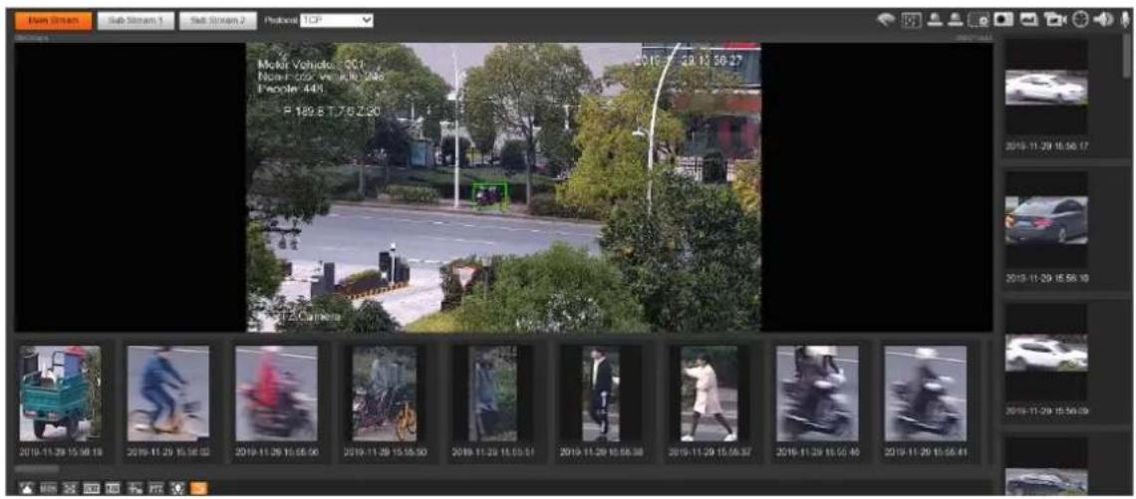Open the last scooter snapshot dated 15:55:41
Image resolution: width=1136 pixels, height=499 pixels.
click(x=925, y=393)
